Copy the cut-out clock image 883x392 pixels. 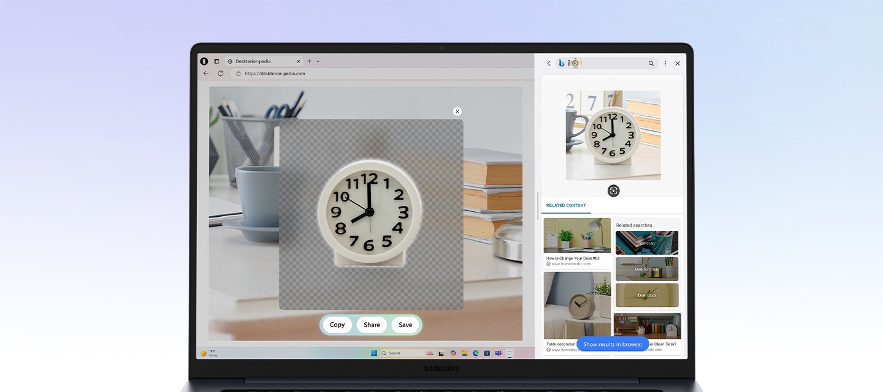pos(337,325)
